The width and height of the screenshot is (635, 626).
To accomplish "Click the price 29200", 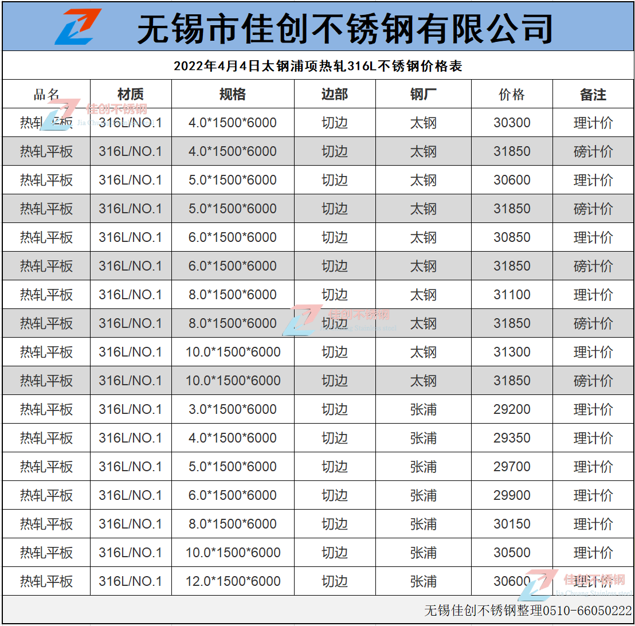I will [x=512, y=409].
